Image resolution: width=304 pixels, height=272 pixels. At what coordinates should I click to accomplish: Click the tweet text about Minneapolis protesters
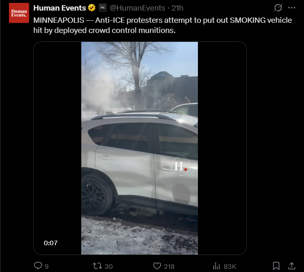pos(163,25)
